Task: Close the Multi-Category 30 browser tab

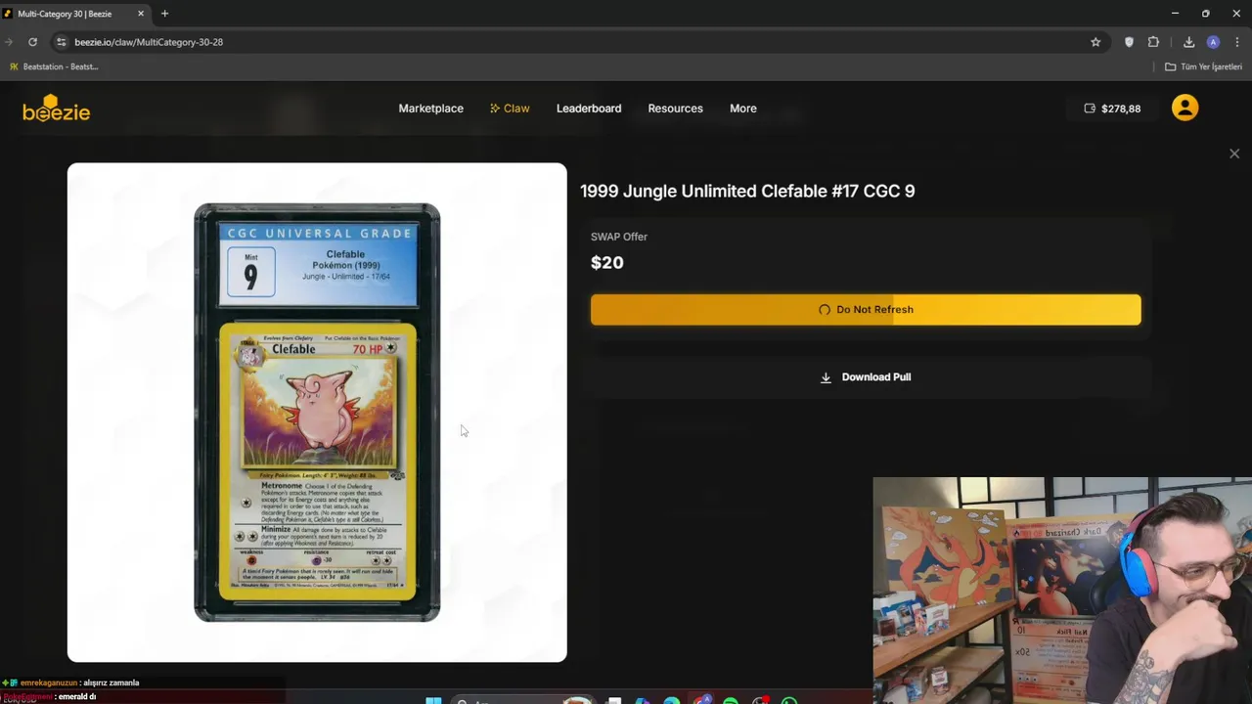Action: [141, 14]
